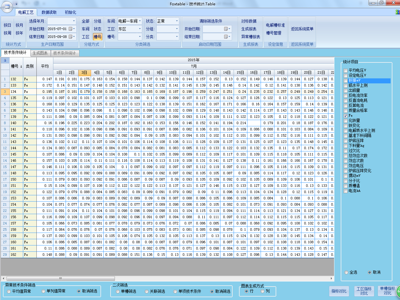The width and height of the screenshot is (400, 300).
Task: Choose the 单项技术条件 radio option
Action: [175, 292]
